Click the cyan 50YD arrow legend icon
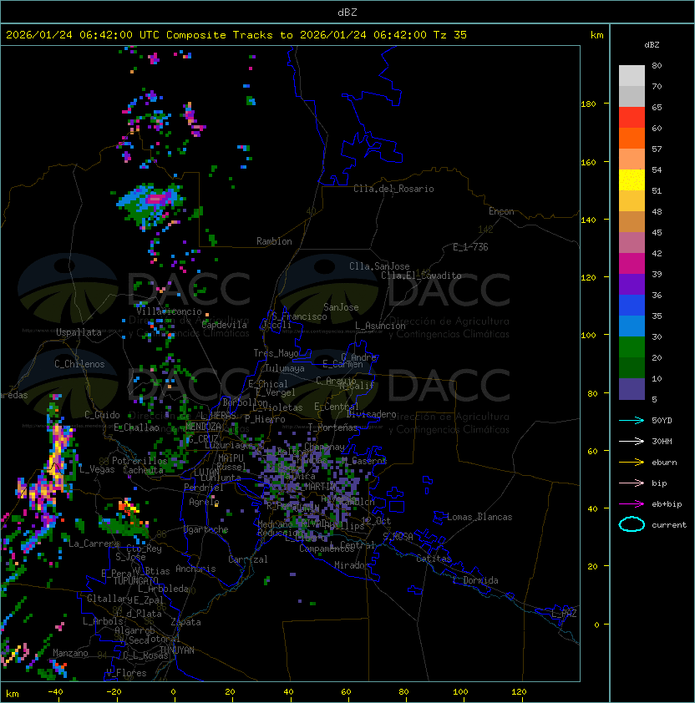This screenshot has height=703, width=695. tap(632, 421)
